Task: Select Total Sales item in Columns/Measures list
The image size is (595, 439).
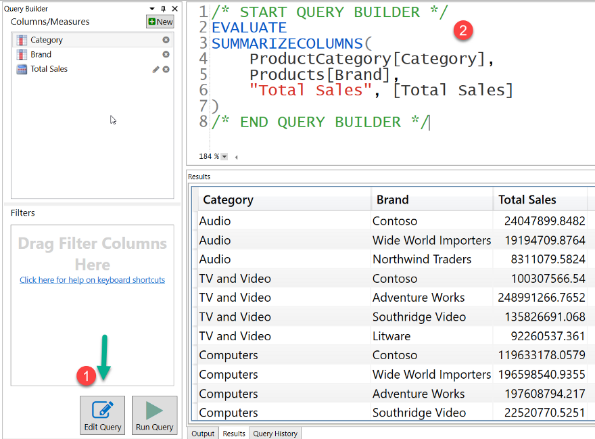Action: (92, 69)
